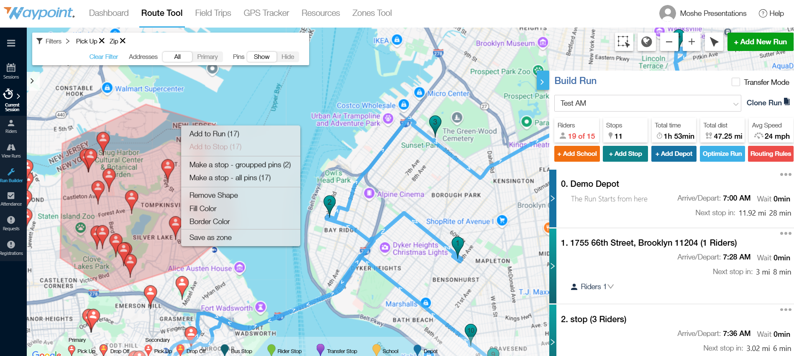Open Requests in the sidebar
Viewport: 794px width, 356px height.
click(11, 224)
